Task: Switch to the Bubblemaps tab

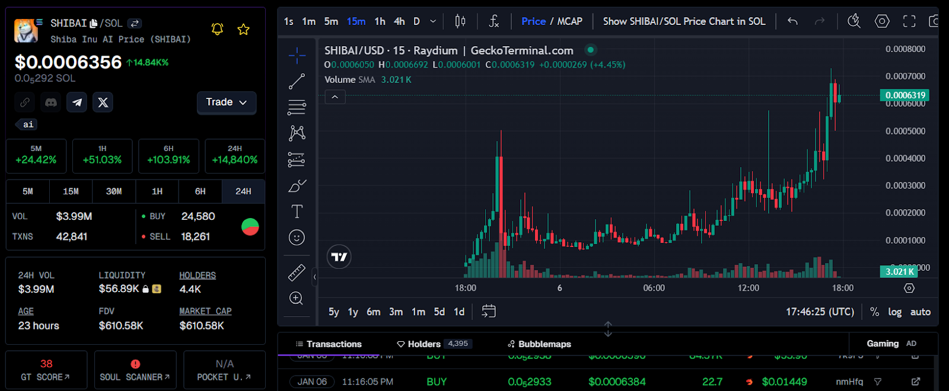Action: [539, 344]
